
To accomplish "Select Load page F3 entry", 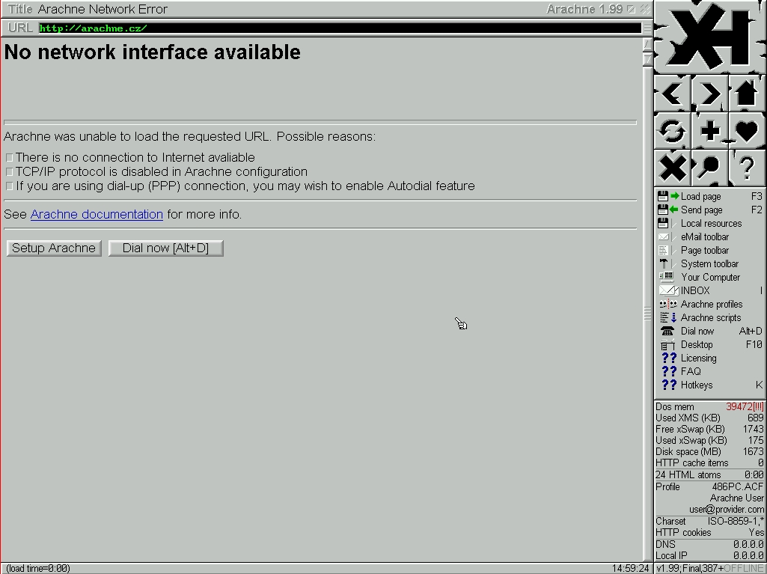I will (x=710, y=196).
